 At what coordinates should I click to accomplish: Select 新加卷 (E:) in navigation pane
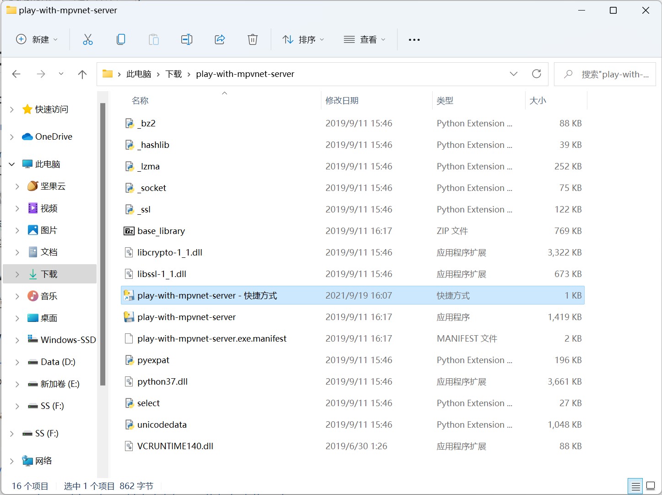click(60, 384)
